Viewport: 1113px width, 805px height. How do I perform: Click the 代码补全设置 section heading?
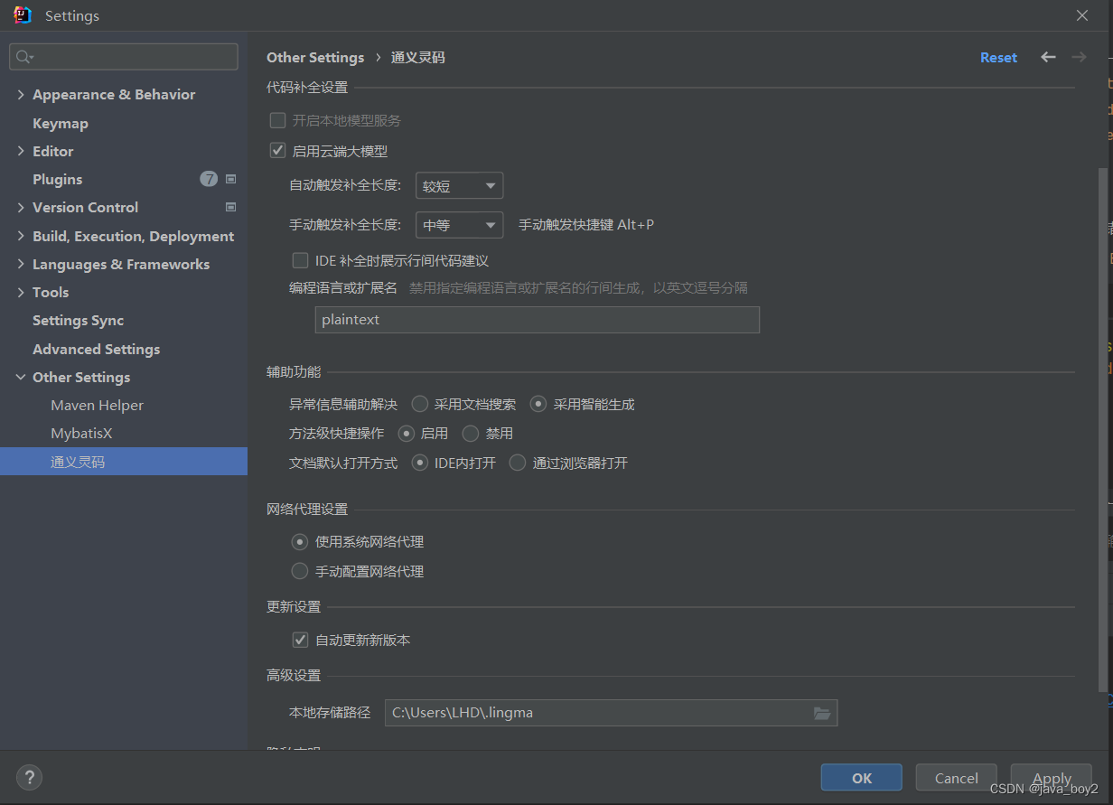pyautogui.click(x=307, y=88)
